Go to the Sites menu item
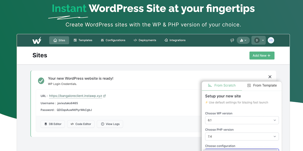303x151 pixels. [59, 40]
